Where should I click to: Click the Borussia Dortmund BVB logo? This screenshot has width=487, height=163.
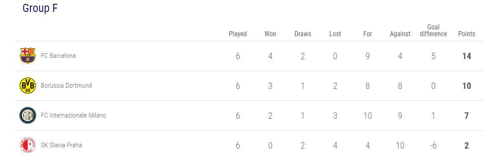[28, 86]
